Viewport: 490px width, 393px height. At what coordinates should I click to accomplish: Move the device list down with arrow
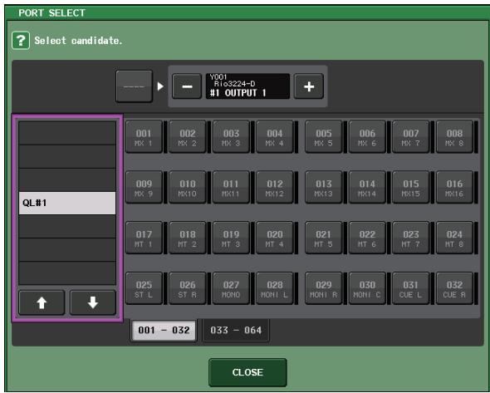point(93,302)
